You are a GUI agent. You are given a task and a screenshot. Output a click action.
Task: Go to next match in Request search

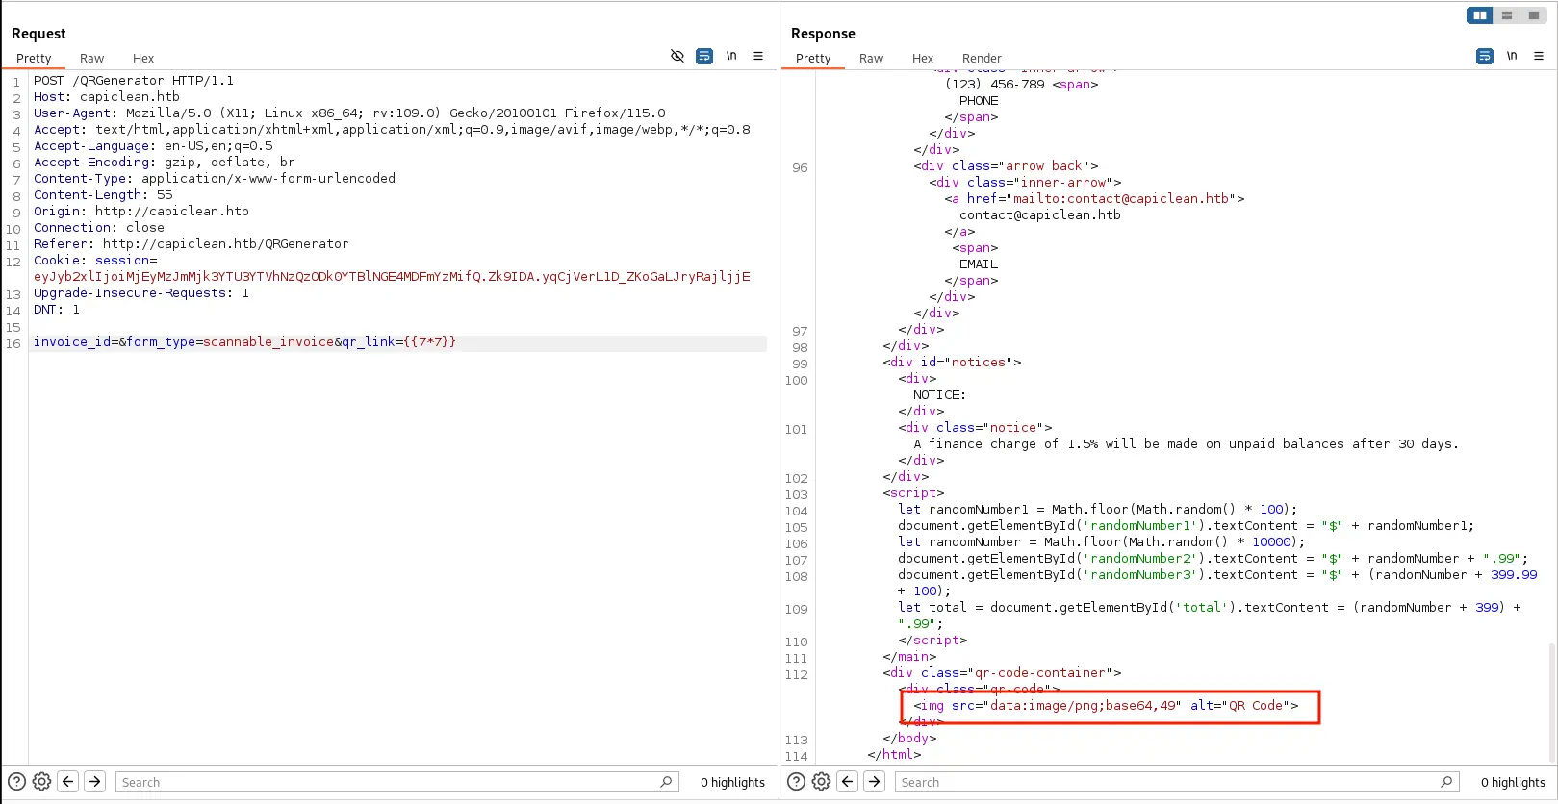94,782
